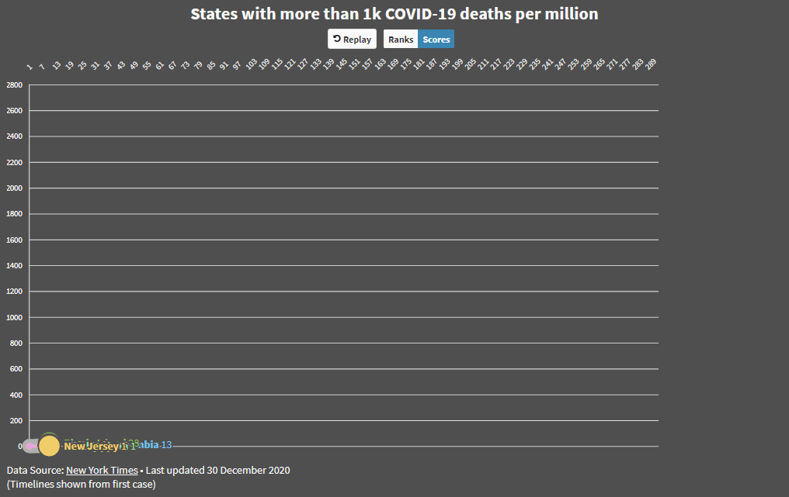The image size is (789, 497).
Task: Click the yellow New Jersey circle marker
Action: [49, 446]
